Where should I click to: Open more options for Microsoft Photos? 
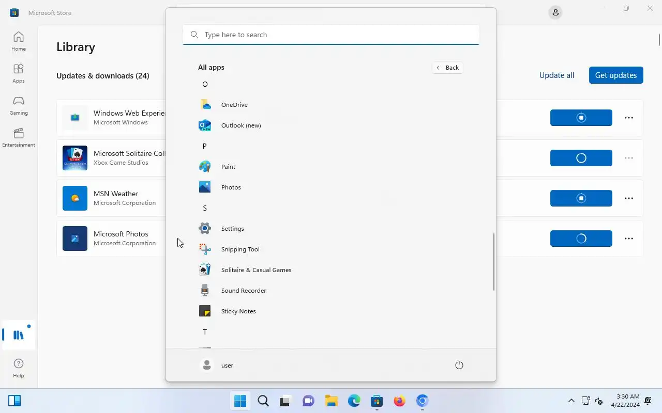pyautogui.click(x=629, y=239)
